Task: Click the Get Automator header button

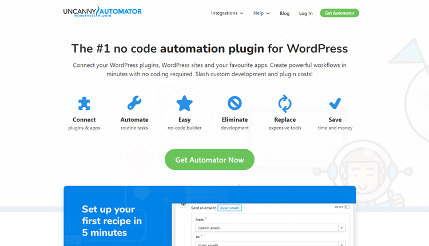Action: tap(340, 13)
